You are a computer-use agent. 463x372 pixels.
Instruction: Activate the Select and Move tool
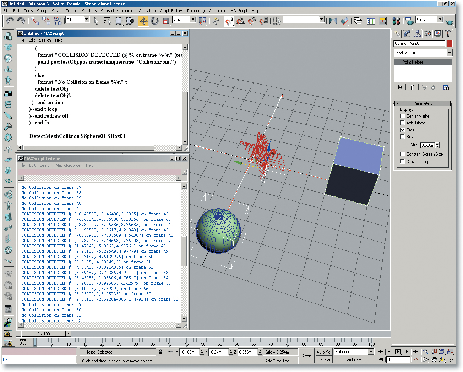(x=143, y=21)
